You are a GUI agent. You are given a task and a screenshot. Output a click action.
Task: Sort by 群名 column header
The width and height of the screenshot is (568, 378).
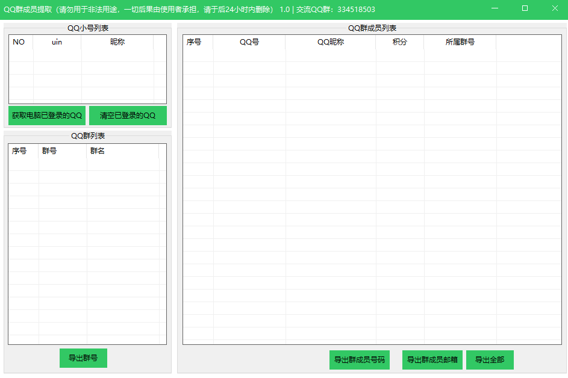122,151
